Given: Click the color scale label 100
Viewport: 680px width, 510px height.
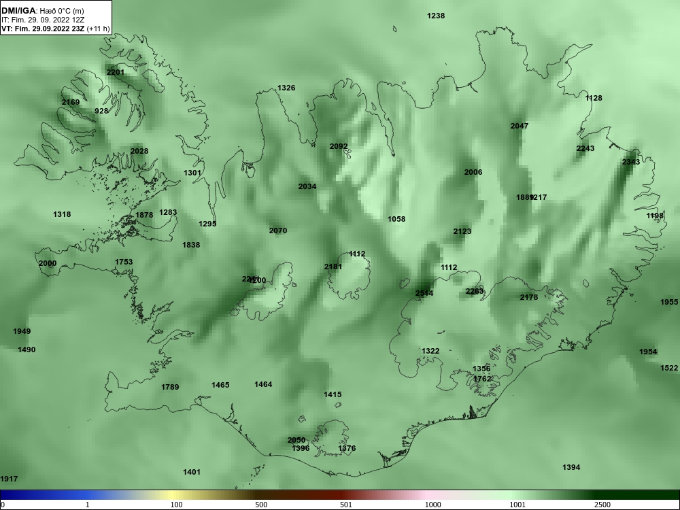Looking at the screenshot, I should click(176, 505).
